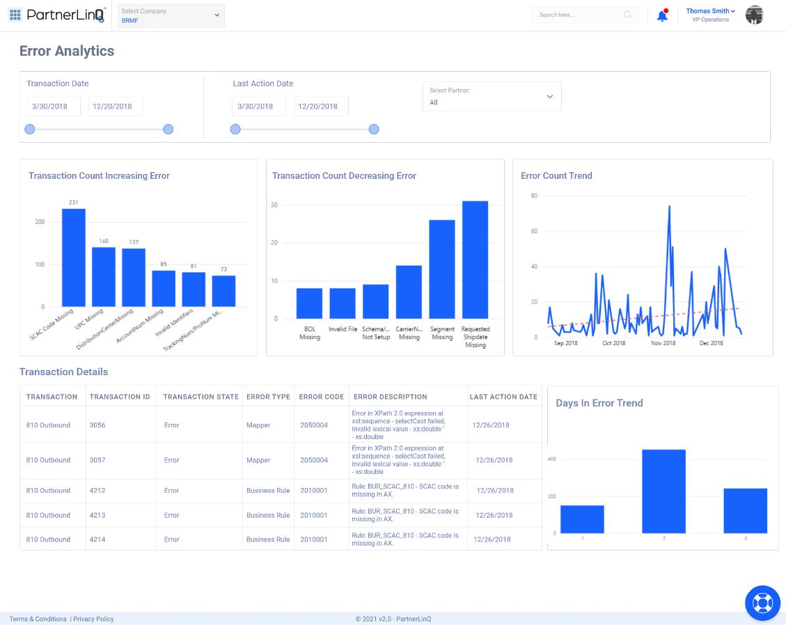Click the Requested Shipdate Missing bar
The width and height of the screenshot is (786, 625).
(x=475, y=260)
